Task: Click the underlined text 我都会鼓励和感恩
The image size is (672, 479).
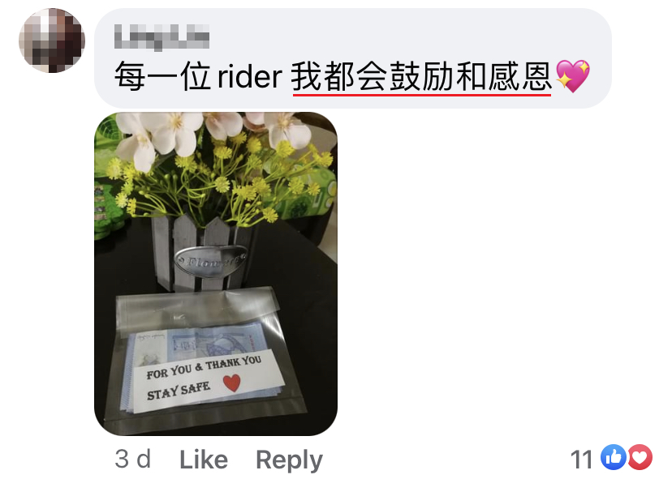Action: point(421,77)
